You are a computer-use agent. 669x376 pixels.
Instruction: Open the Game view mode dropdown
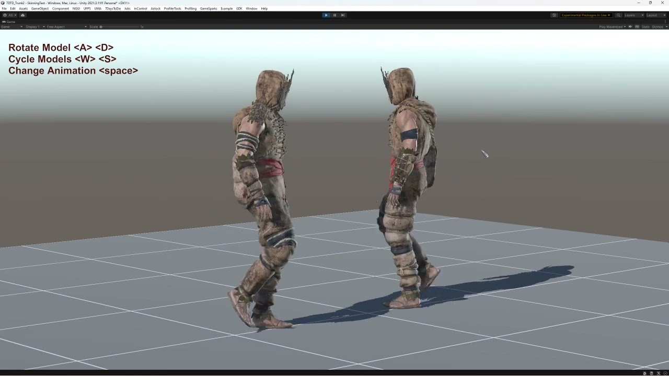click(13, 27)
